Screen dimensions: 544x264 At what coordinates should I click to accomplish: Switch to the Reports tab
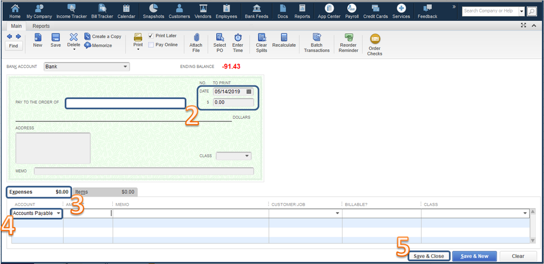(x=41, y=26)
